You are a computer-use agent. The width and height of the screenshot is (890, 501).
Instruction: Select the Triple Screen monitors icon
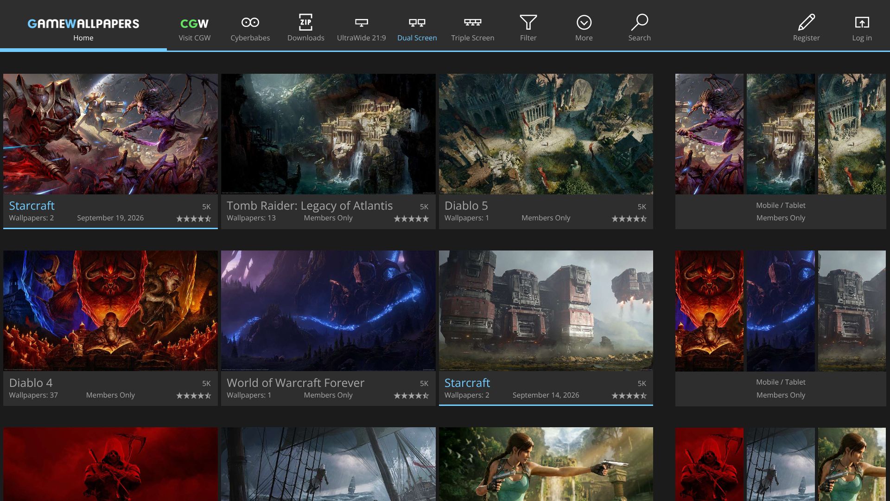click(472, 22)
